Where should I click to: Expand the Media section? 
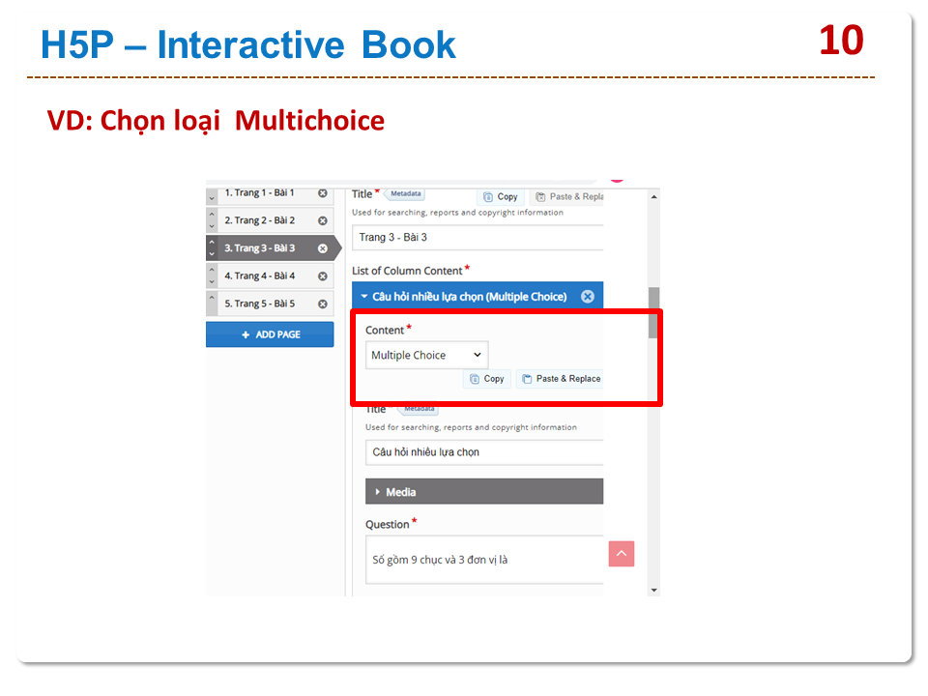click(483, 492)
